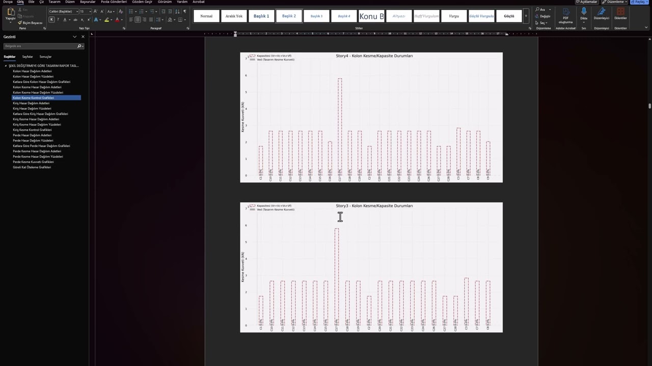The height and width of the screenshot is (366, 652).
Task: Toggle center alignment button
Action: [138, 20]
